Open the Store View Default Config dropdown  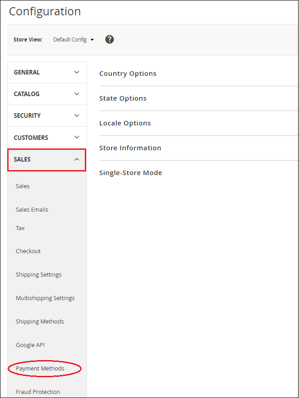tap(74, 40)
